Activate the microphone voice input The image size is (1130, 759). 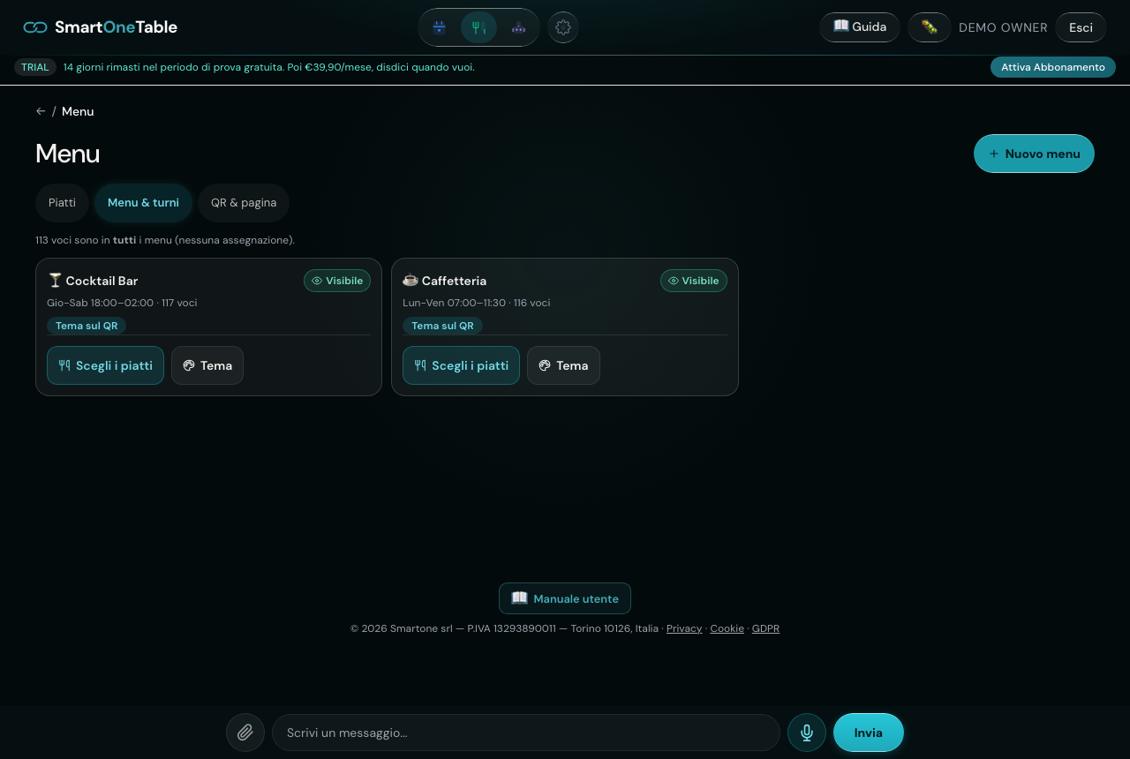click(807, 733)
